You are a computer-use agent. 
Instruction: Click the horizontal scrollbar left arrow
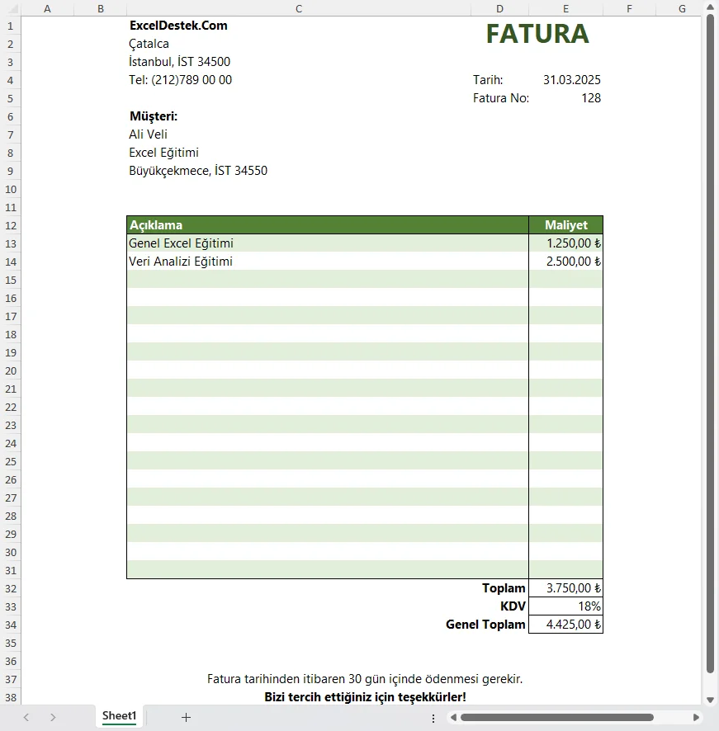(455, 717)
